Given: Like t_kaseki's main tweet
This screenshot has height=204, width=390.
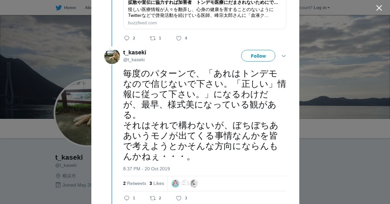Looking at the screenshot, I should click(179, 198).
